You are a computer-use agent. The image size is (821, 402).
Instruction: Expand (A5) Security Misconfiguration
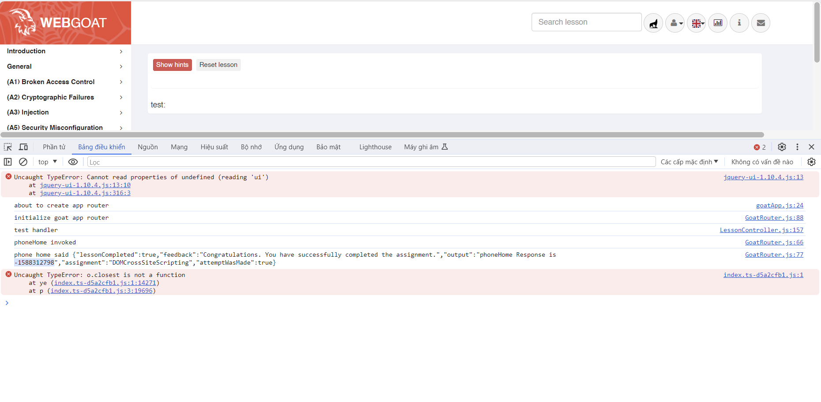[65, 127]
